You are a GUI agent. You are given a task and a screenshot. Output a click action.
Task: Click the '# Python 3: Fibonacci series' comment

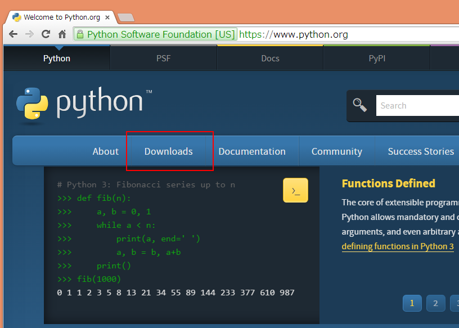click(x=146, y=185)
